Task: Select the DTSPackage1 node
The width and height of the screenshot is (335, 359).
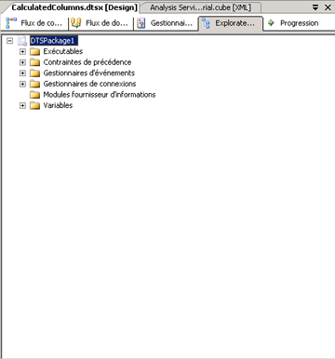Action: point(54,41)
